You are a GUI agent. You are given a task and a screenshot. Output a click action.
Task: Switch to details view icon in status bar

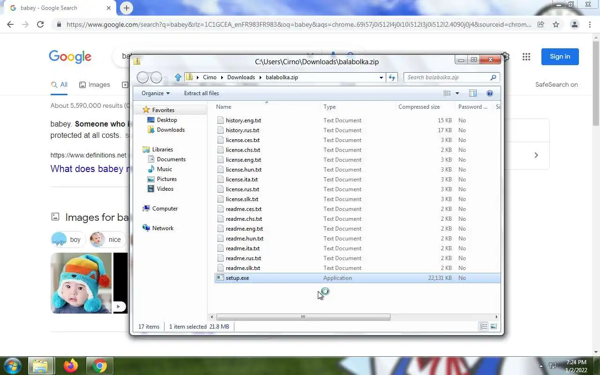tap(483, 327)
